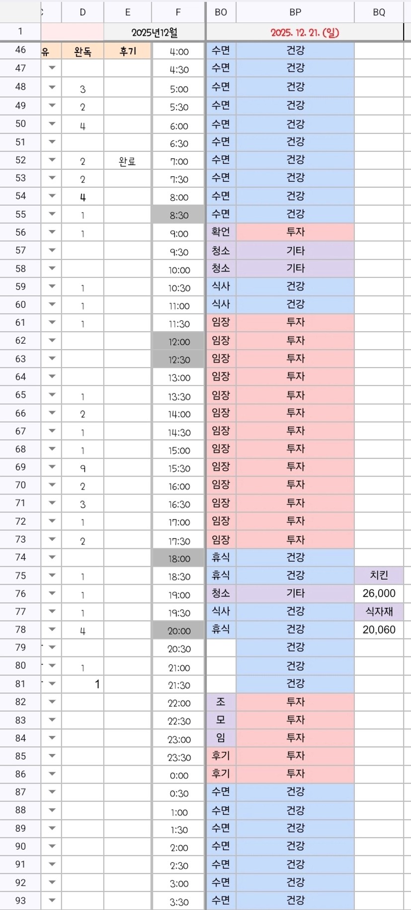Image resolution: width=411 pixels, height=910 pixels.
Task: Open the dropdown arrow in row 93
Action: [x=52, y=901]
